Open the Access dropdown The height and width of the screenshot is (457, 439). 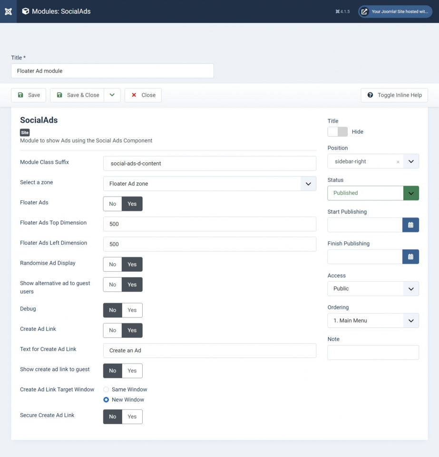[373, 288]
